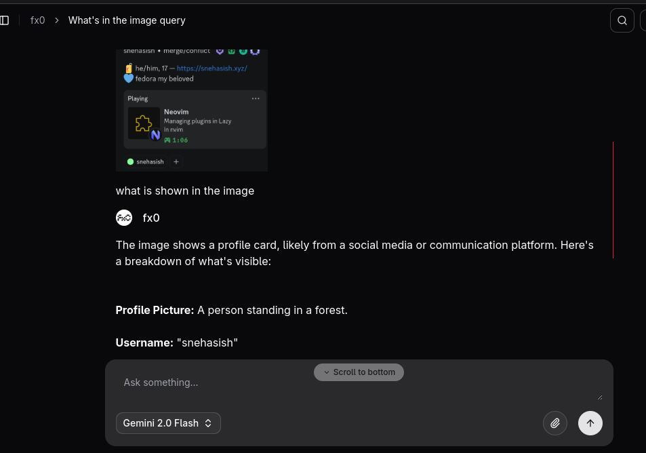This screenshot has height=453, width=646.
Task: Click the Ask something input field
Action: coord(359,383)
